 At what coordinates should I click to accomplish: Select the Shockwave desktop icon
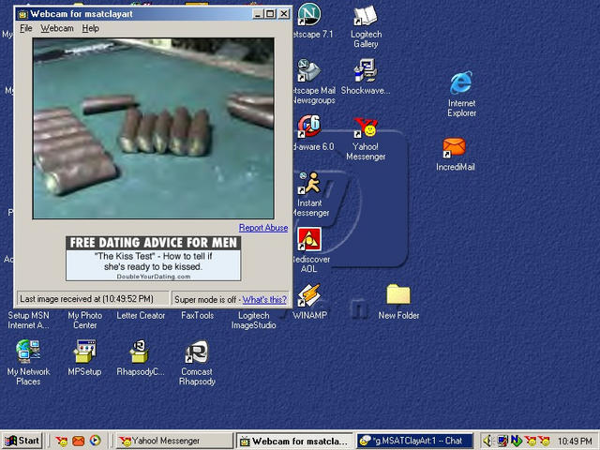tap(366, 70)
